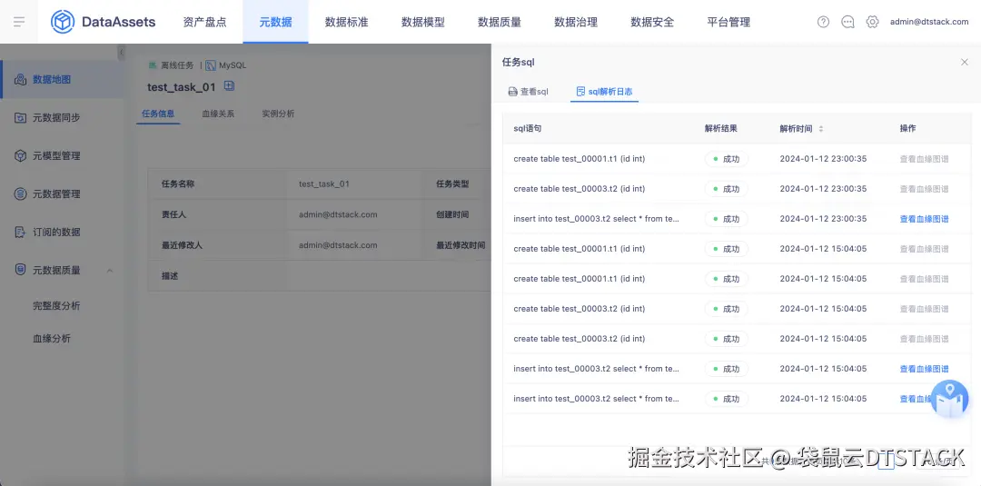This screenshot has height=486, width=981.
Task: Click the 离线任务 breadcrumb icon
Action: point(153,65)
